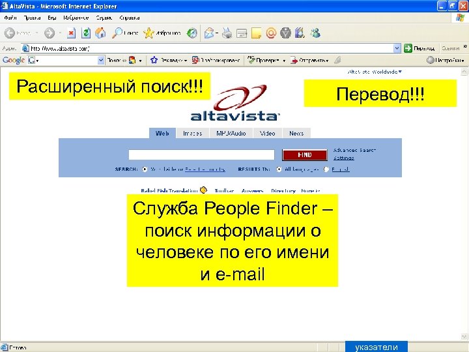Image resolution: width=469 pixels, height=352 pixels.
Task: Open Babel Fish Translation link
Action: coord(169,190)
